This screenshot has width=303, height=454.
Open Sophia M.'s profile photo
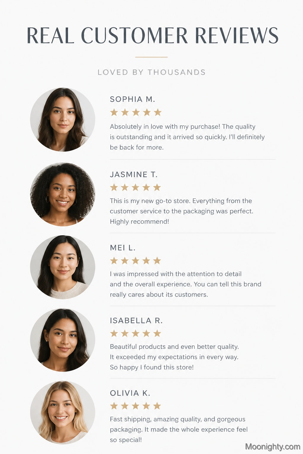(62, 120)
